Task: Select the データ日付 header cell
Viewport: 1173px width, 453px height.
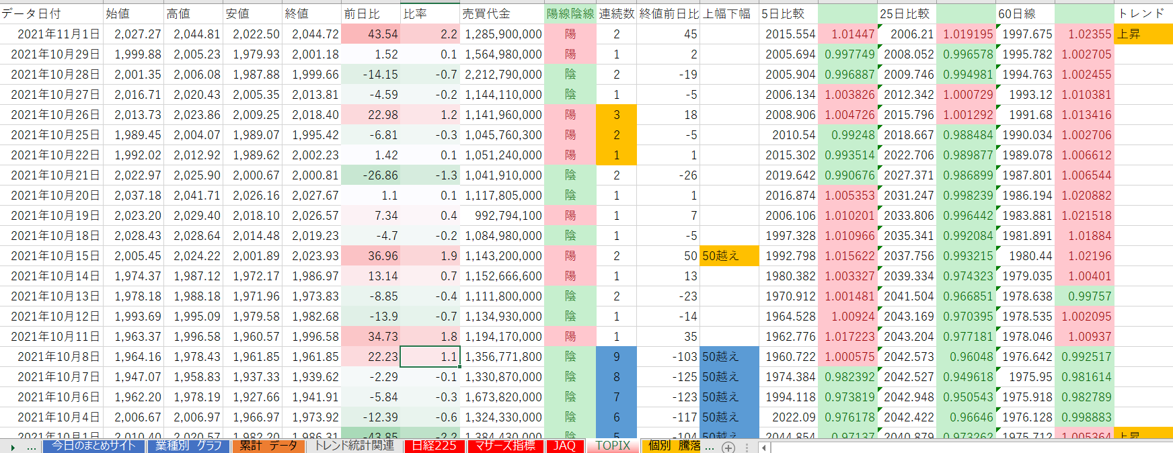Action: (51, 13)
